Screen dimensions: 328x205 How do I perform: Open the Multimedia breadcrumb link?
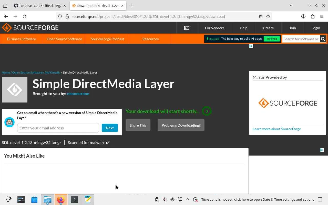pos(53,73)
